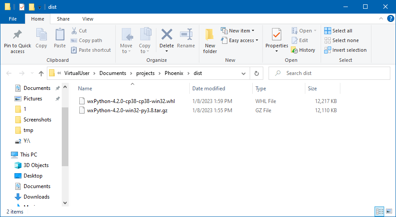This screenshot has height=217, width=396.
Task: Click the X Delete icon
Action: (x=167, y=35)
